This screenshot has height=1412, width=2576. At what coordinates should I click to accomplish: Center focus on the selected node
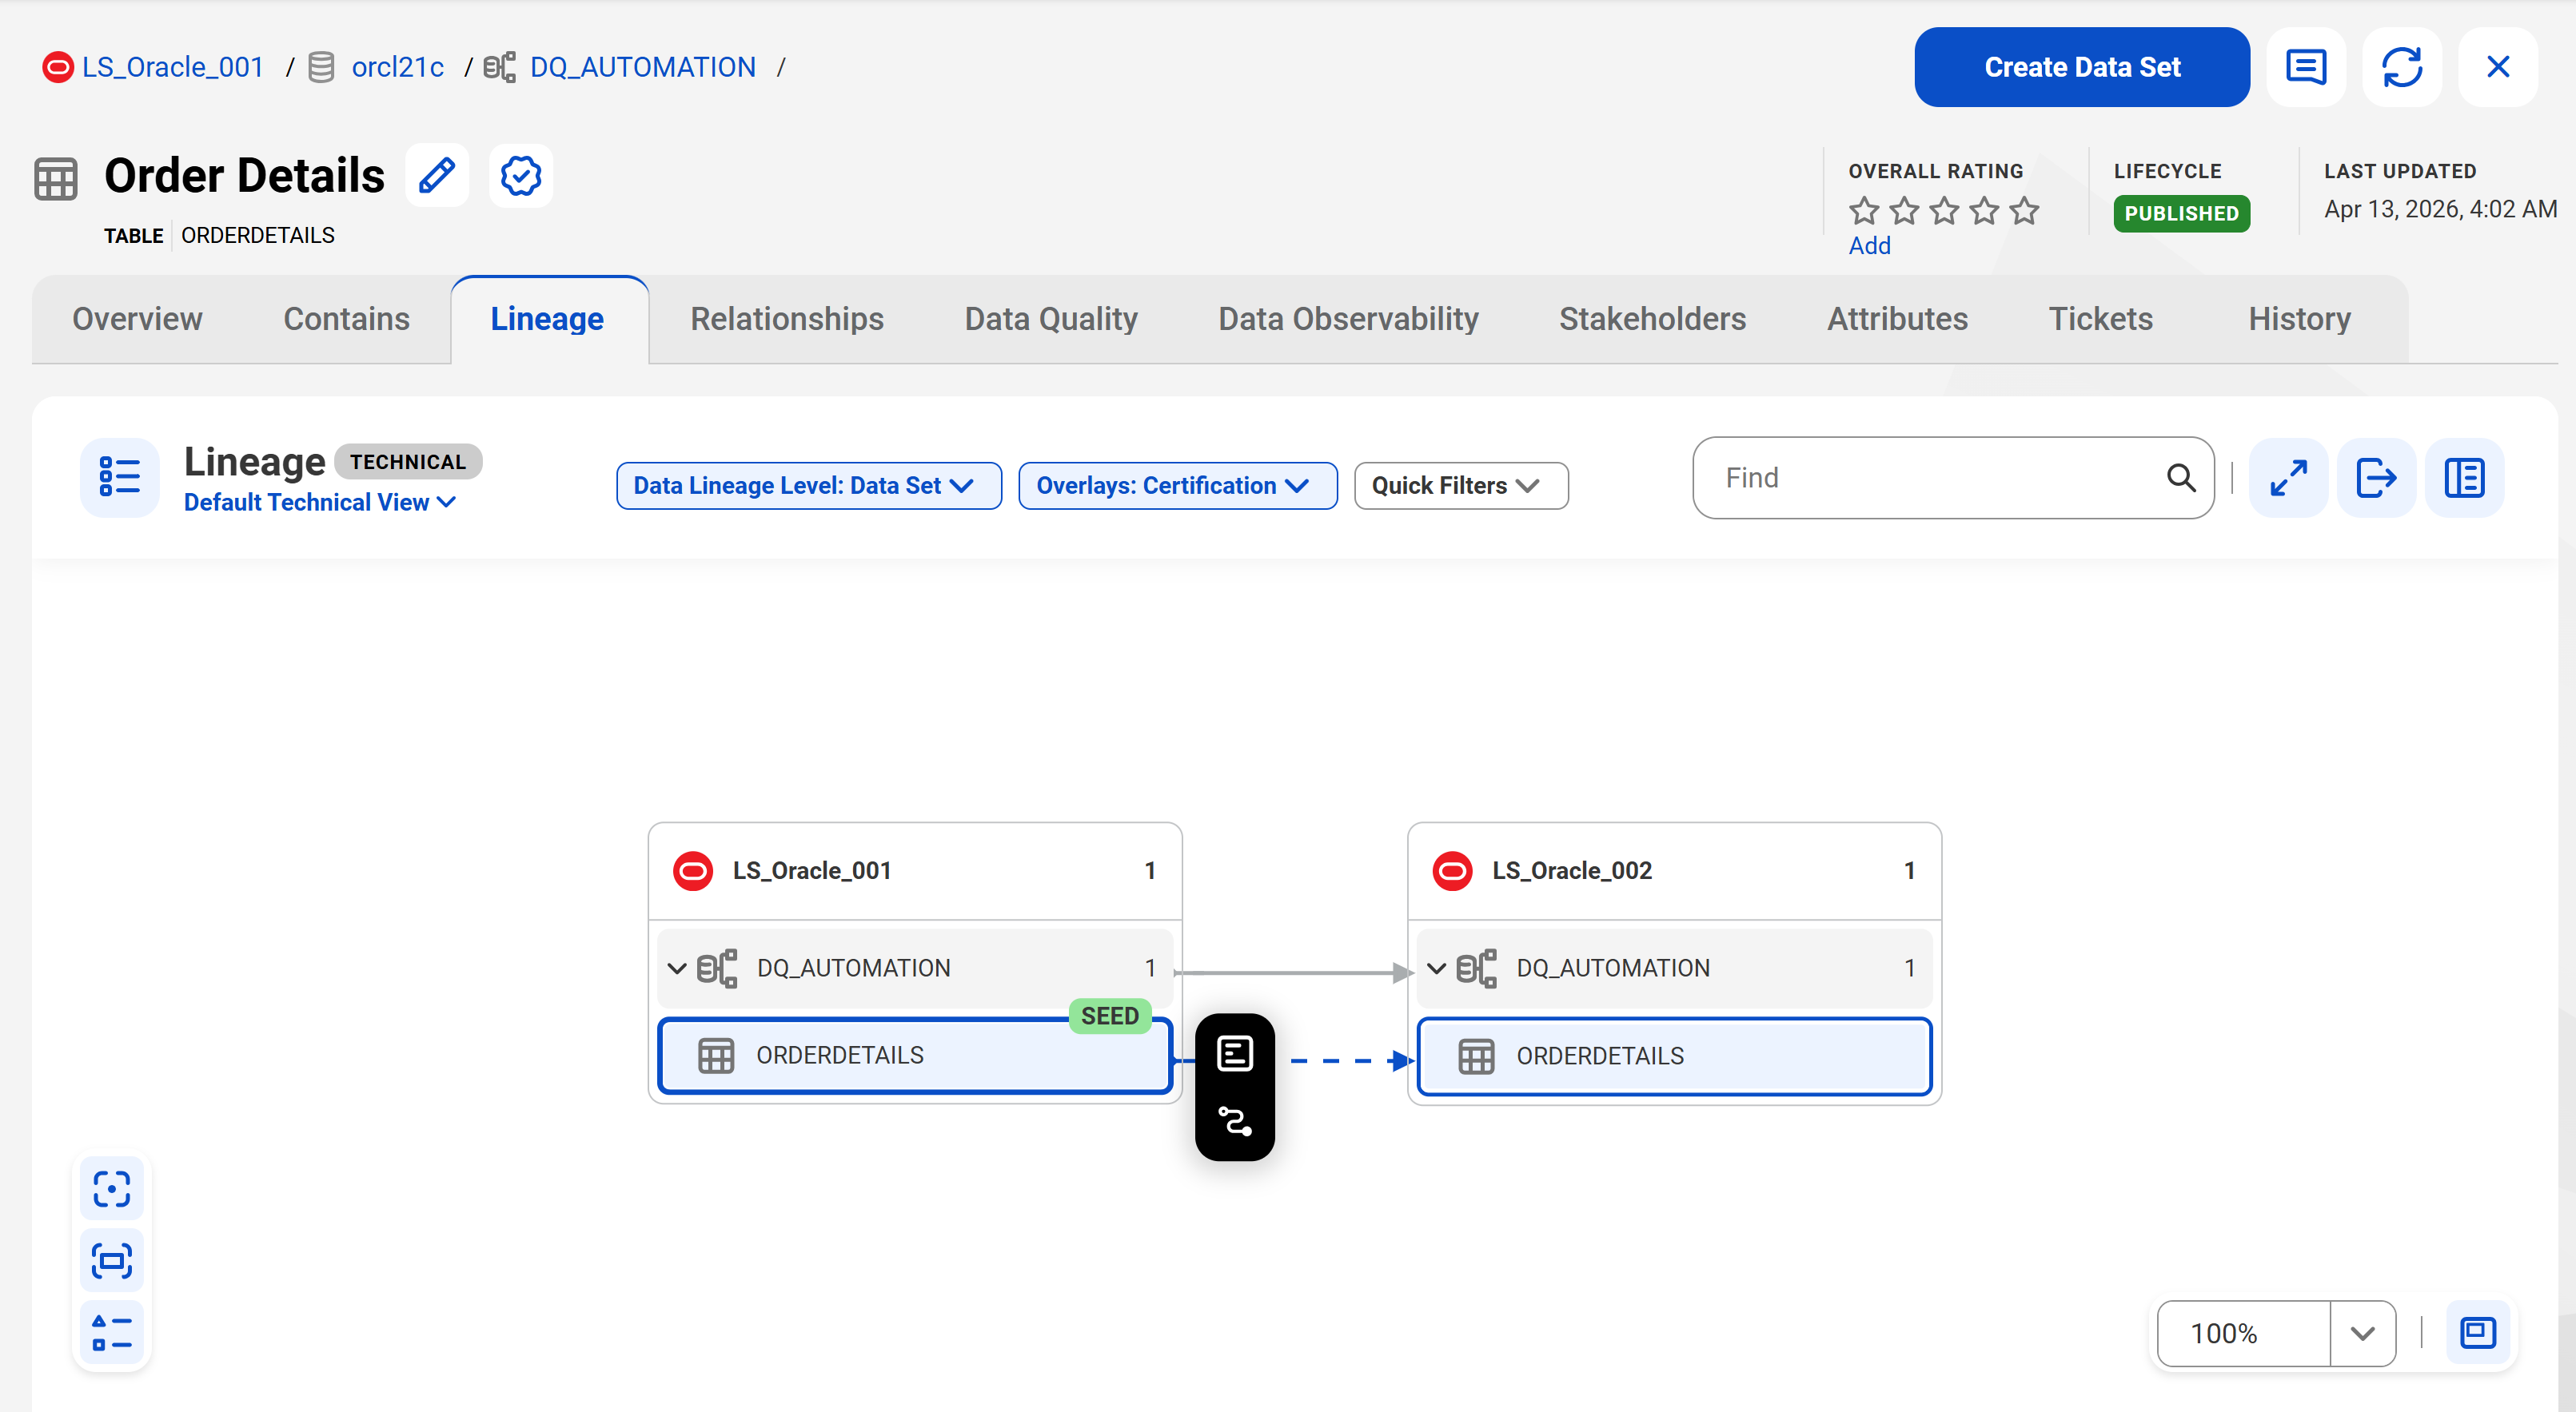click(x=112, y=1189)
